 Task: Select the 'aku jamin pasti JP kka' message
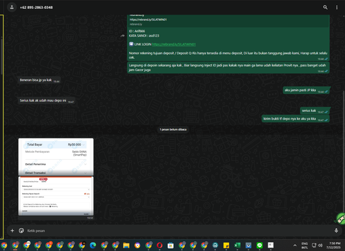click(x=306, y=90)
